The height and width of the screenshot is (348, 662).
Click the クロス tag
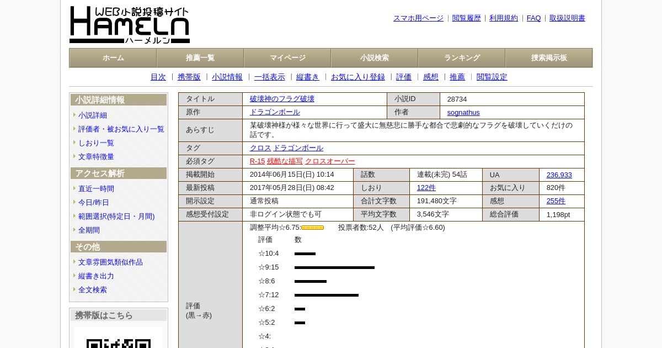pyautogui.click(x=260, y=148)
